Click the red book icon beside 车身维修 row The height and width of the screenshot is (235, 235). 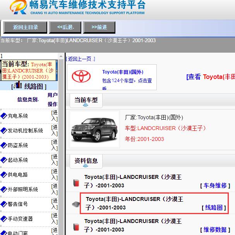[x=76, y=183]
